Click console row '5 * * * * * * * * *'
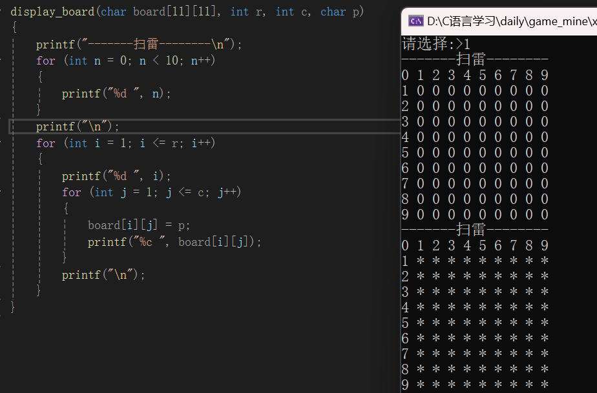 coord(475,323)
